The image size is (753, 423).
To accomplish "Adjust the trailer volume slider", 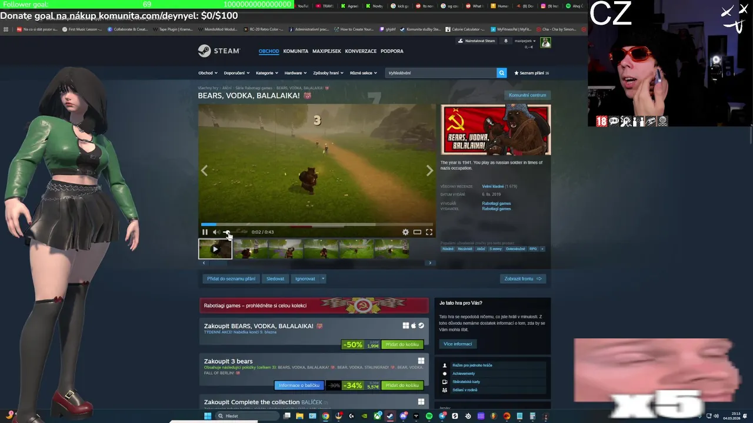I will tap(235, 232).
